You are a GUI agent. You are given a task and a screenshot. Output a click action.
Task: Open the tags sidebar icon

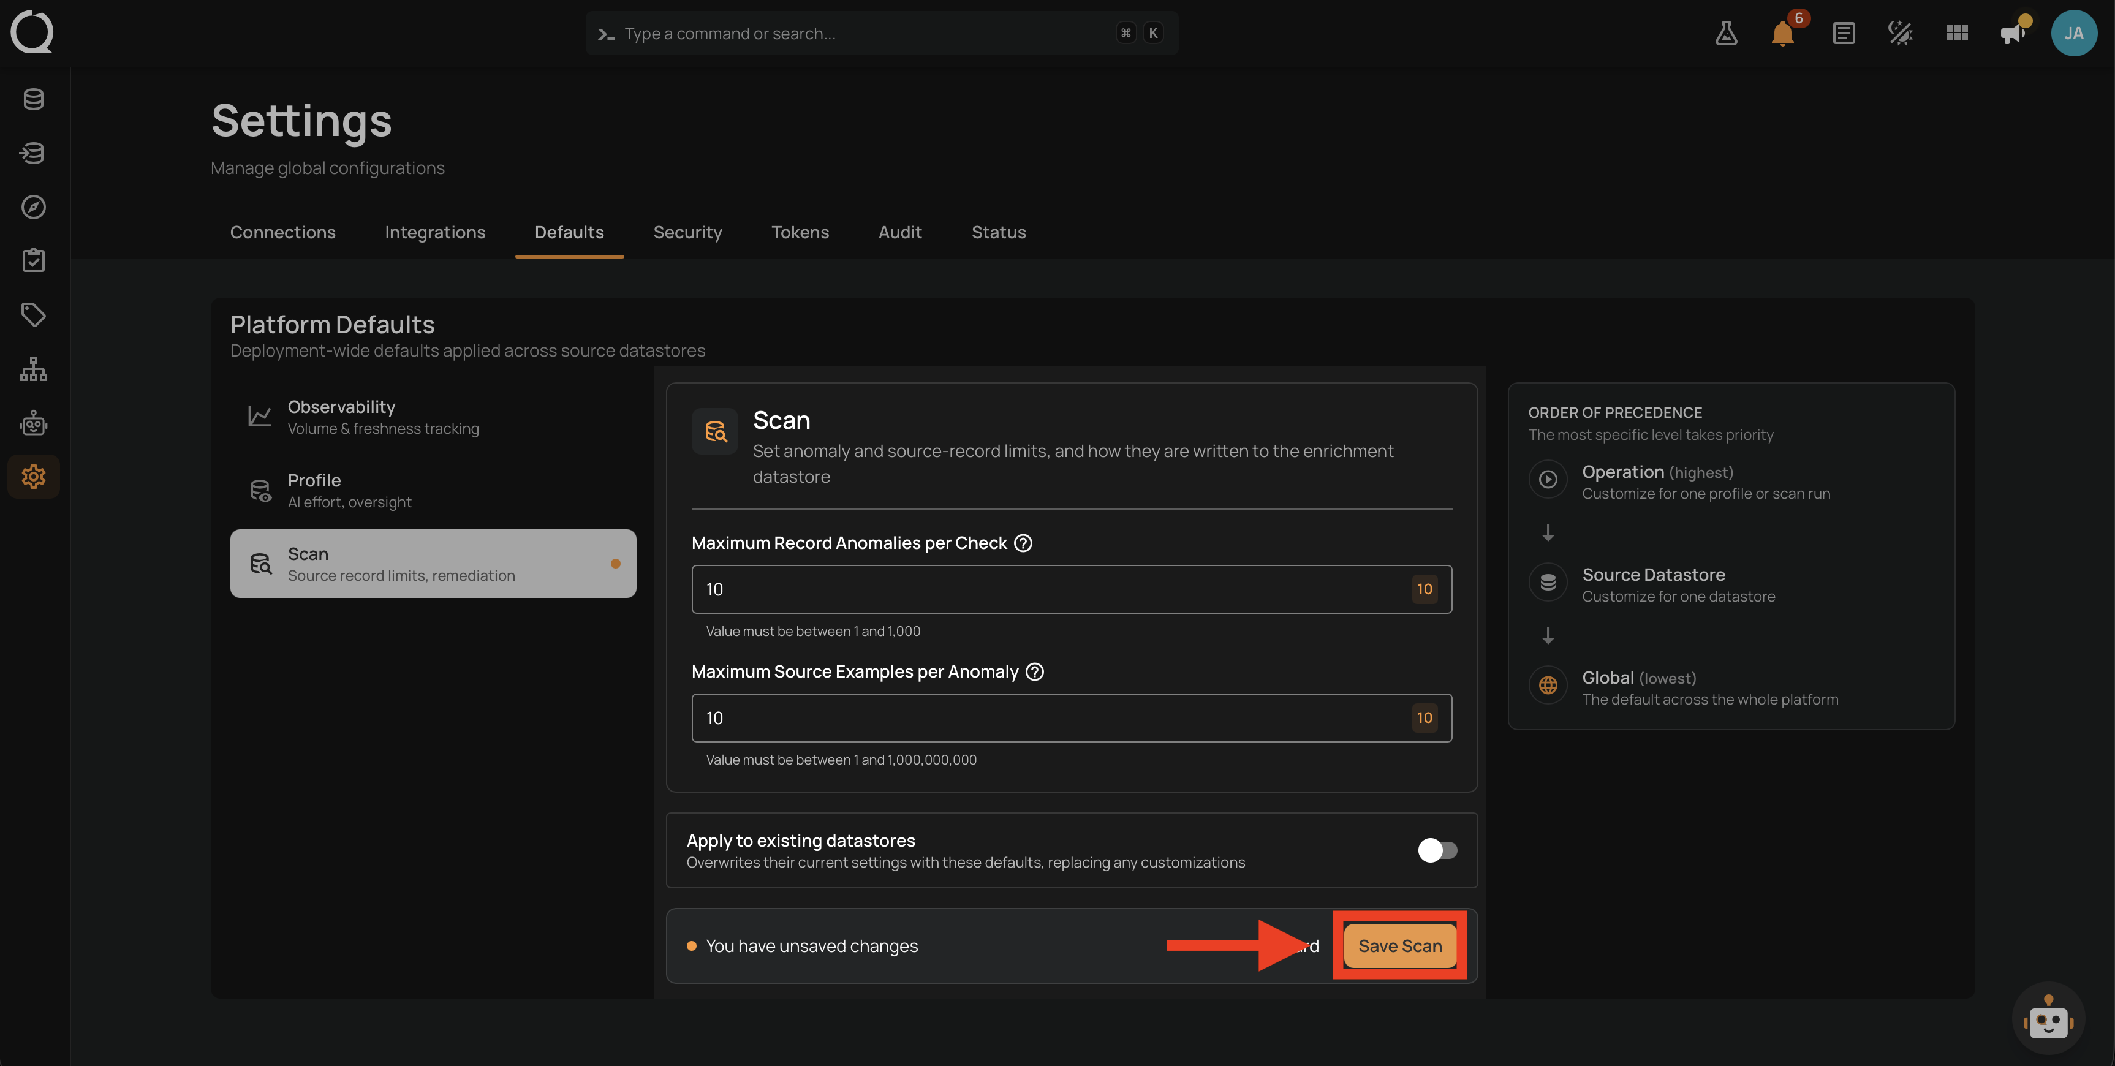click(34, 314)
